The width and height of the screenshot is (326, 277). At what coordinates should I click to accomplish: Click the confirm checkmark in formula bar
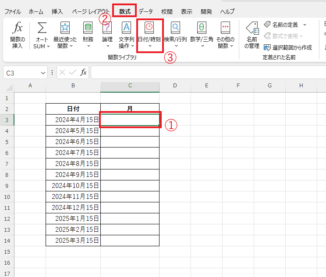pos(73,72)
